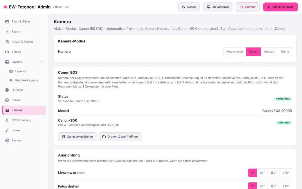The height and width of the screenshot is (189, 302).
Task: Click the printer icon next to Drucken
Action: click(7, 90)
